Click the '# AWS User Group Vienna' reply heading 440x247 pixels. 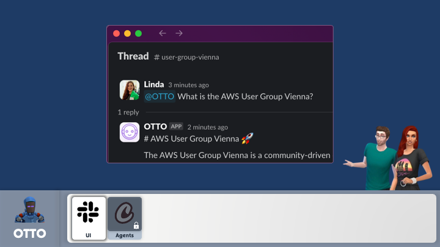191,138
